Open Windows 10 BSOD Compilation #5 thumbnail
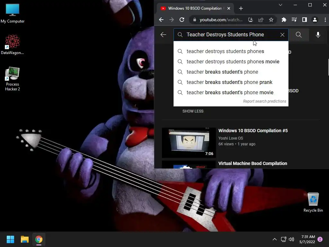Image resolution: width=329 pixels, height=247 pixels. click(189, 142)
